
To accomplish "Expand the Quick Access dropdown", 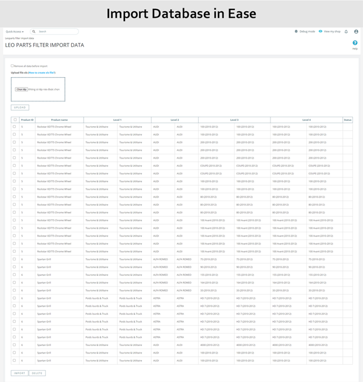I will click(14, 32).
